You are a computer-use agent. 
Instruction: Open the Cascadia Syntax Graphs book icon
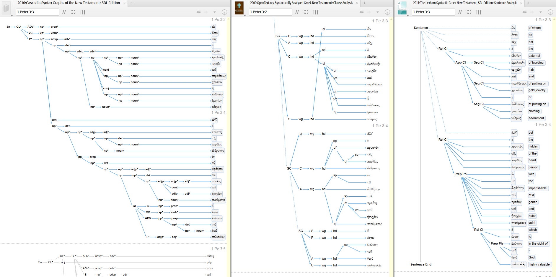point(6,8)
